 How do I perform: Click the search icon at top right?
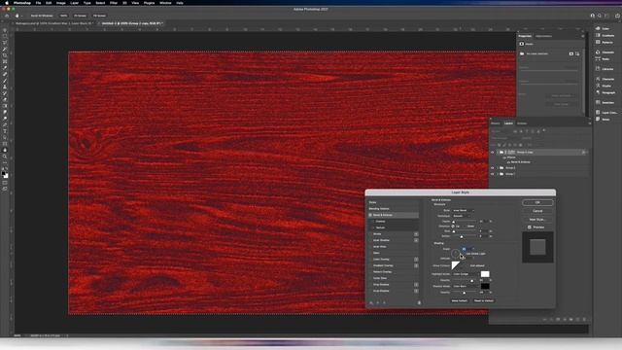(x=600, y=16)
